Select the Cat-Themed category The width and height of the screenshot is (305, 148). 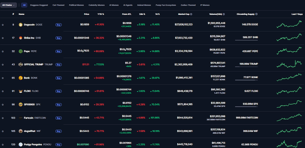pyautogui.click(x=58, y=5)
